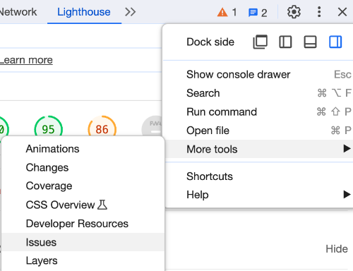This screenshot has width=353, height=271.
Task: Open DevTools settings gear
Action: coord(294,12)
